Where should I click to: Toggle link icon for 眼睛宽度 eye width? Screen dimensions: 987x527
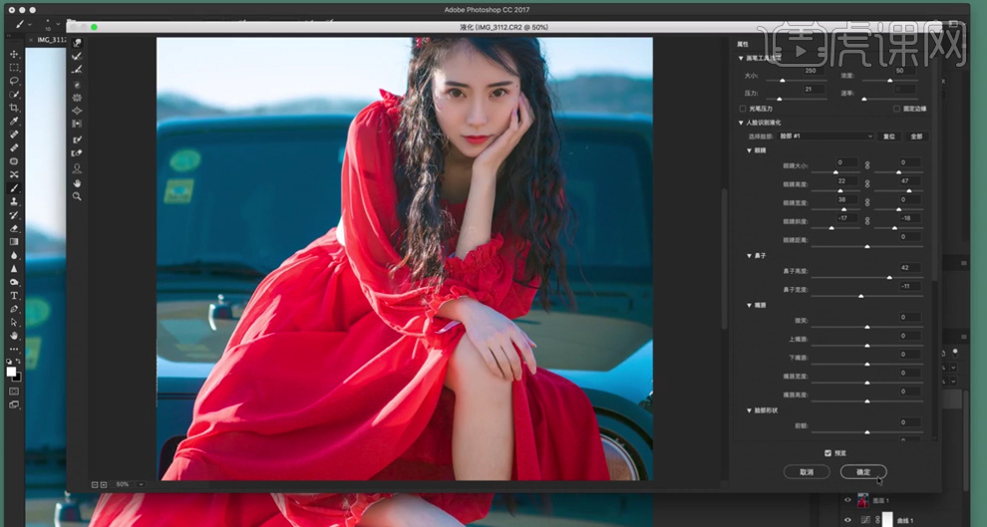866,202
